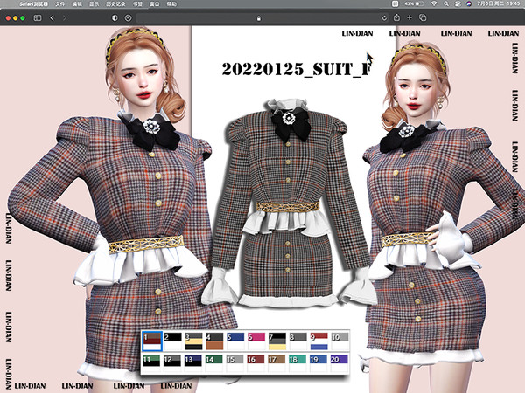Open the Wi-Fi status menu
Viewport: 525px width, 393px height.
tap(434, 3)
